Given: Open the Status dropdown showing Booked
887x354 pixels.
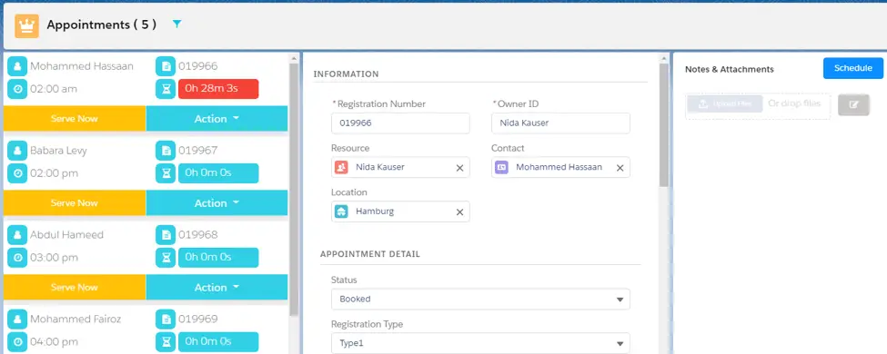Looking at the screenshot, I should coord(480,299).
